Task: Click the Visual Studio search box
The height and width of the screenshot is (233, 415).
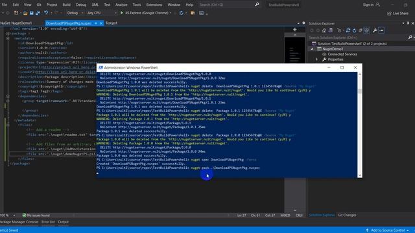Action: coord(229,5)
